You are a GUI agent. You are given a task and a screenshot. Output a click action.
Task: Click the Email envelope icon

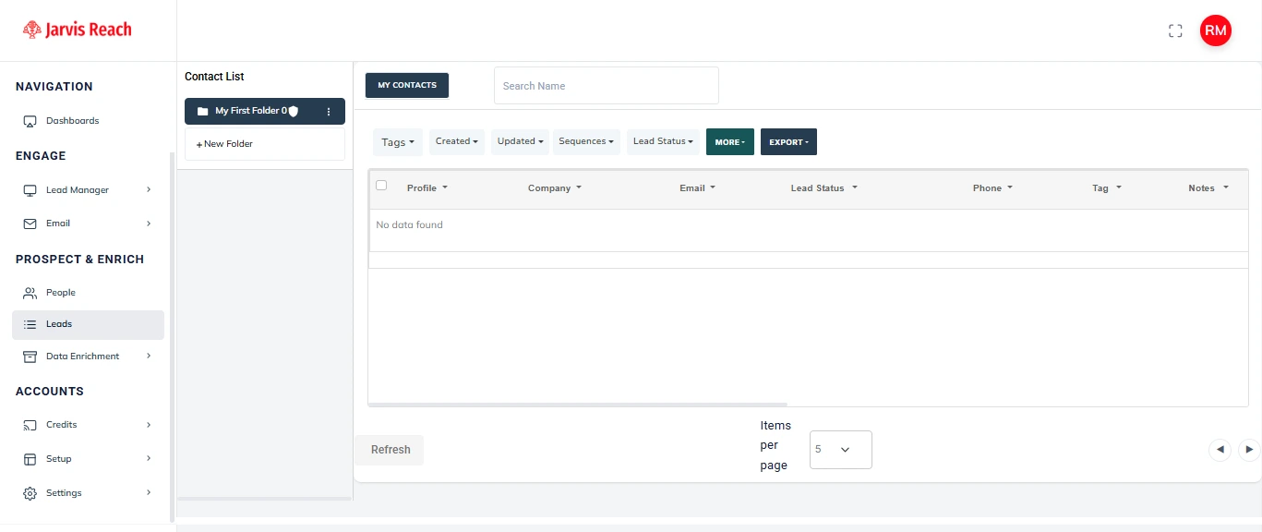[x=30, y=224]
